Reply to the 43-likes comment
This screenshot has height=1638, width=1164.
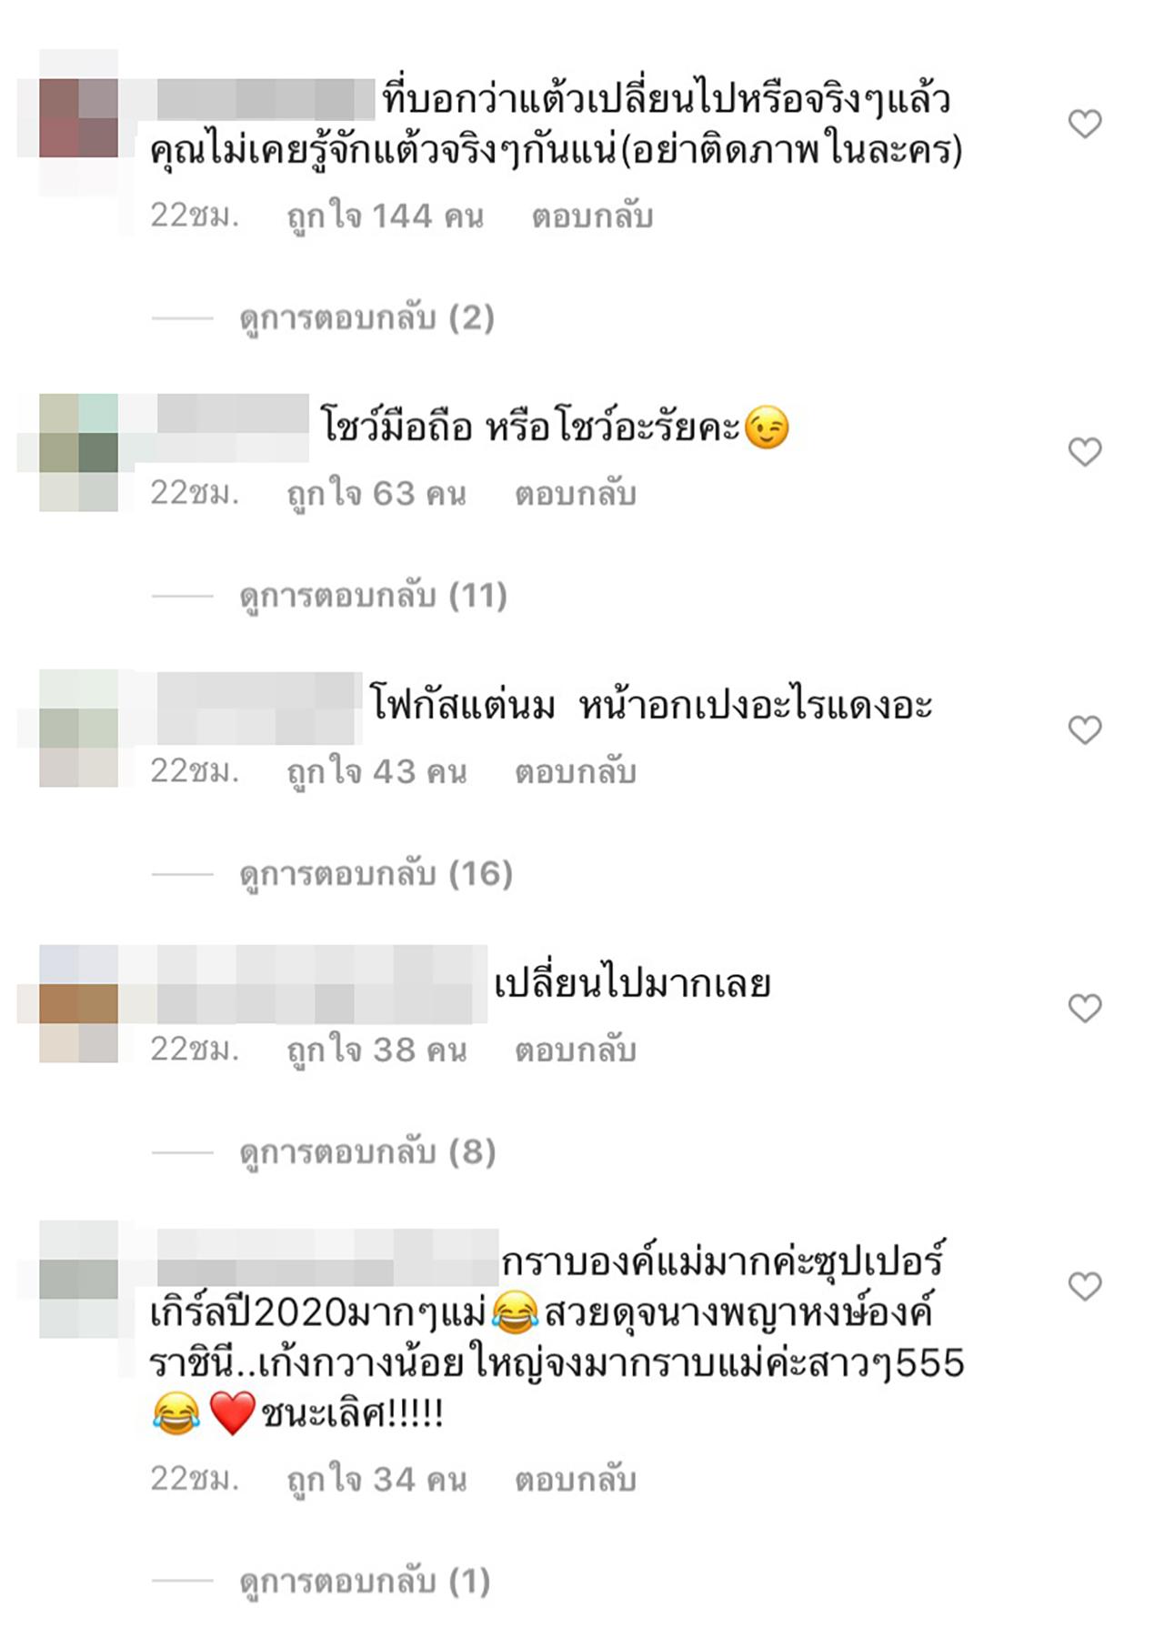576,773
